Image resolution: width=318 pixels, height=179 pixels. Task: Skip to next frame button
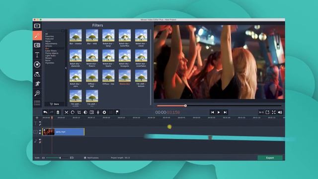(x=225, y=112)
